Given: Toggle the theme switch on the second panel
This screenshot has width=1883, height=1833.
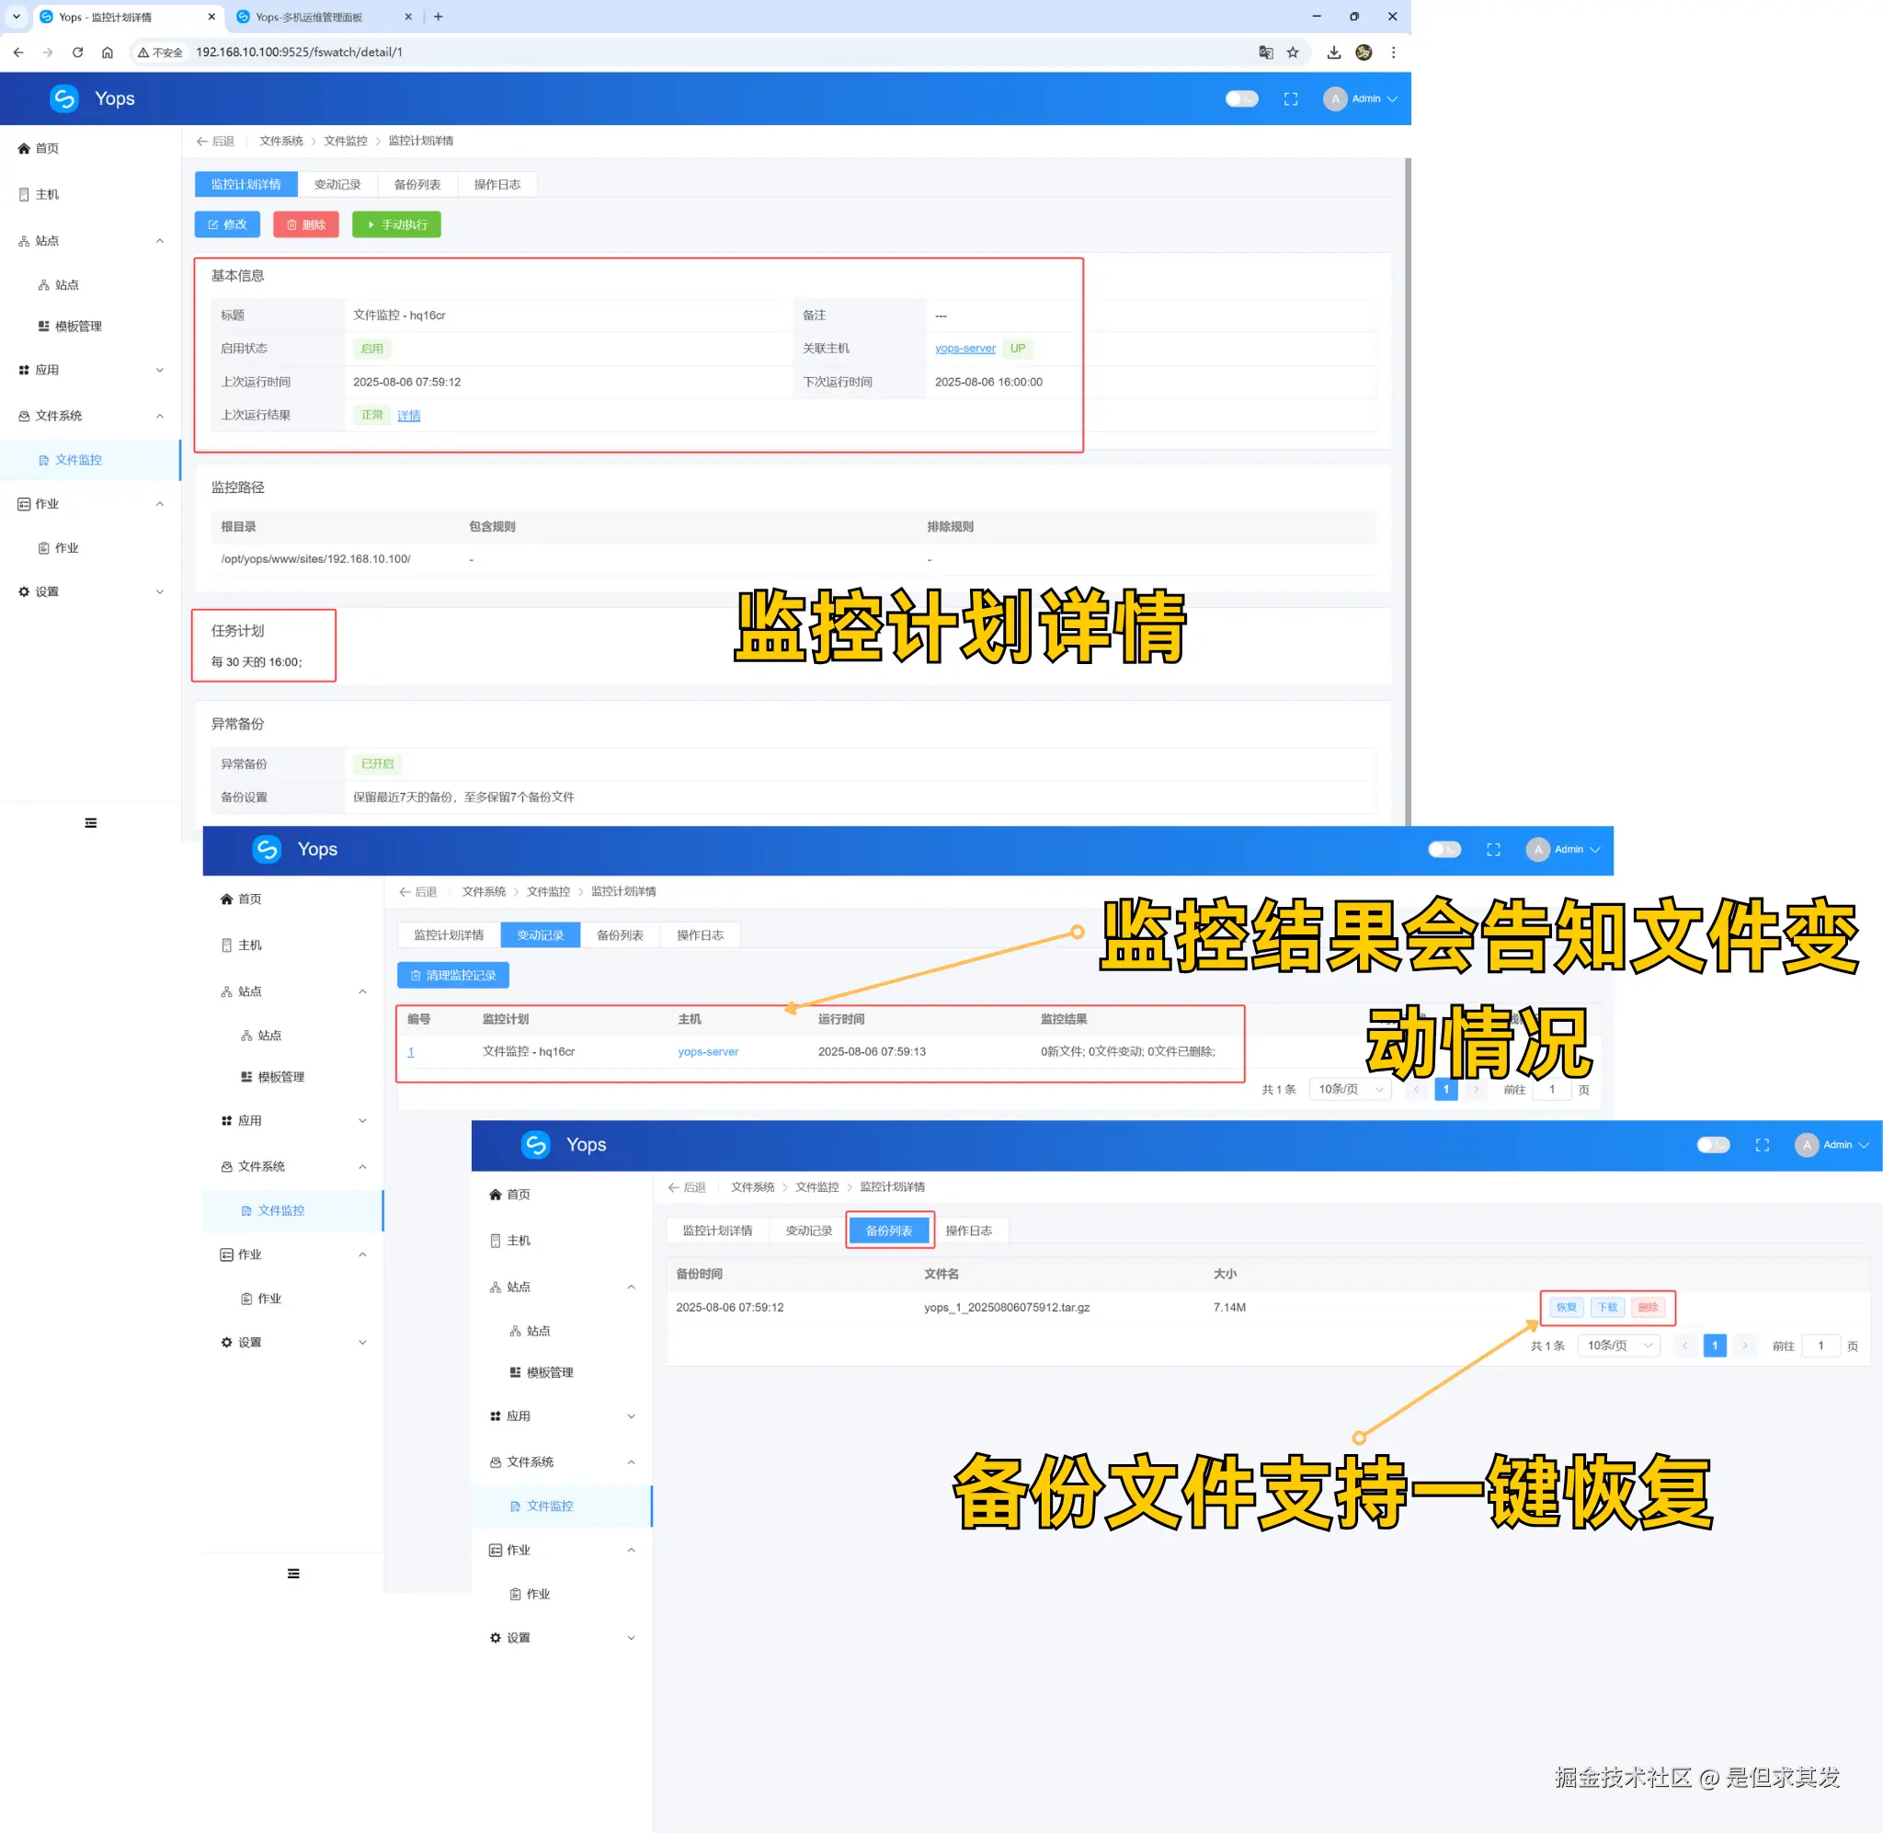Looking at the screenshot, I should tap(1444, 849).
